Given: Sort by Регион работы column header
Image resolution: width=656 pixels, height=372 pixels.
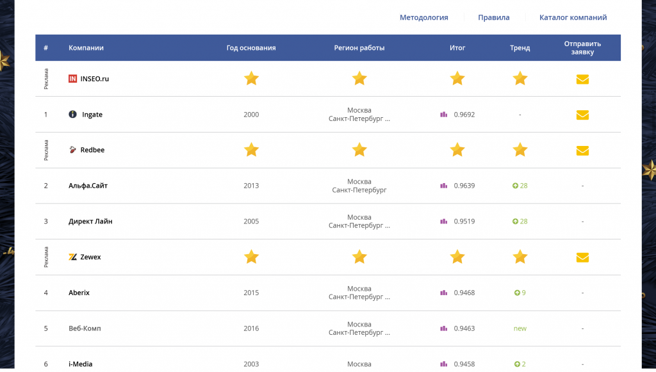Looking at the screenshot, I should coord(359,47).
